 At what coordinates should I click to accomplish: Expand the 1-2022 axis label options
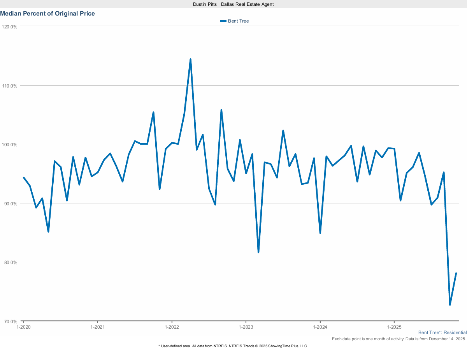point(173,327)
